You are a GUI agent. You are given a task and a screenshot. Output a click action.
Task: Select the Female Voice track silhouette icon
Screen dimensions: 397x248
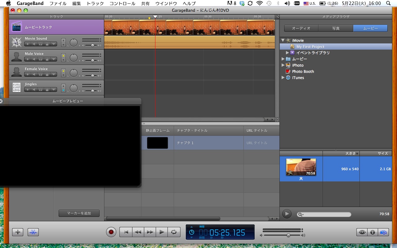click(x=16, y=72)
